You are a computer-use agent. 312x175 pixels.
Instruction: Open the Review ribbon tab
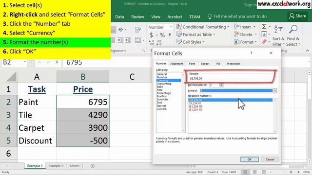click(x=137, y=17)
